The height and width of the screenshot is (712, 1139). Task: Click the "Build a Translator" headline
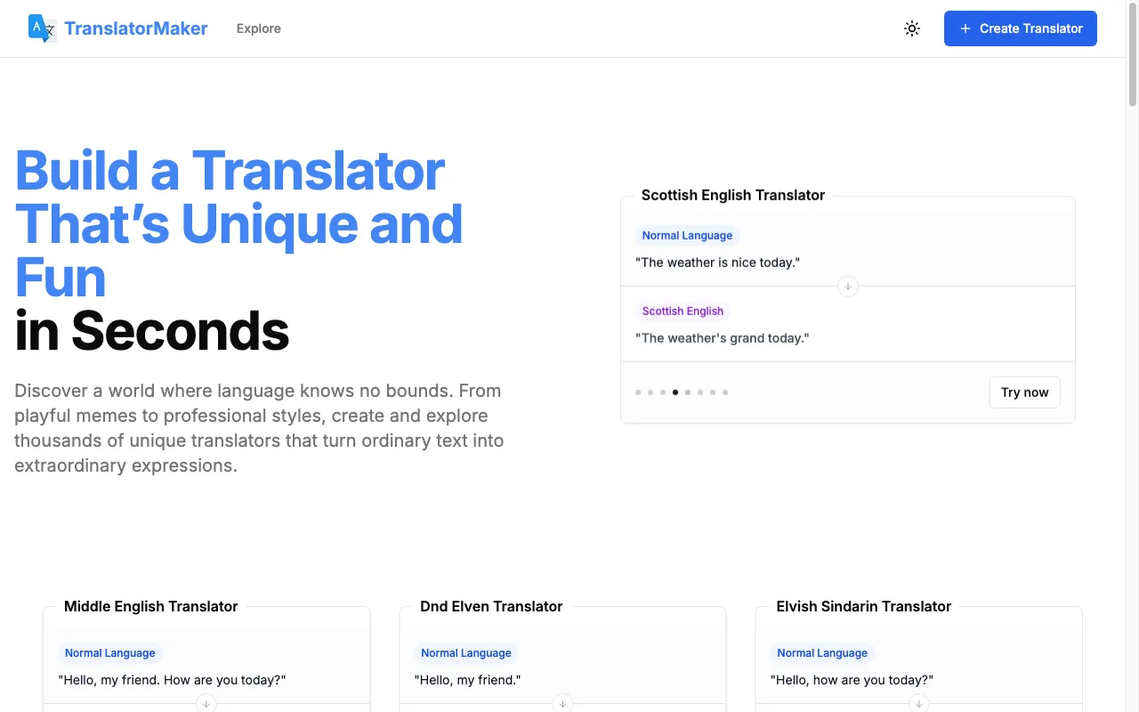230,170
